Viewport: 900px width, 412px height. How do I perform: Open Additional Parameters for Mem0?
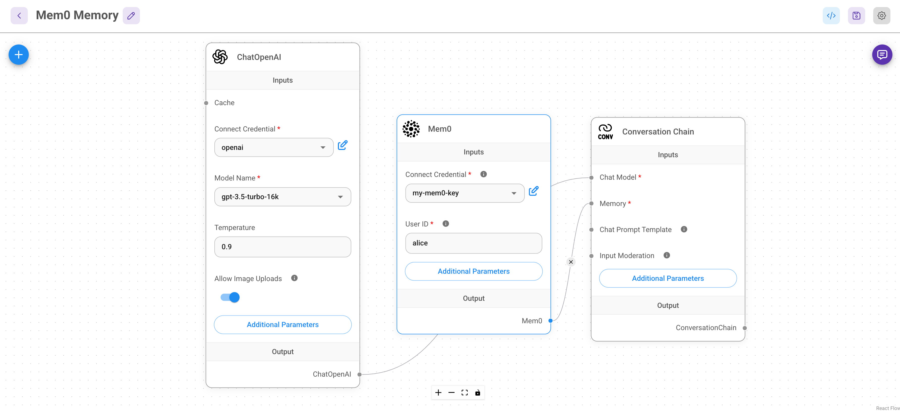click(x=473, y=271)
